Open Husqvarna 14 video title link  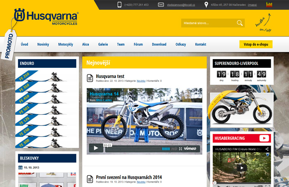tap(104, 94)
